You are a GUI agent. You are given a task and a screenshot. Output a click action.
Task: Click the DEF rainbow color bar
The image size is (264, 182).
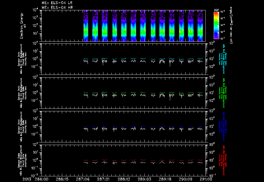click(216, 25)
